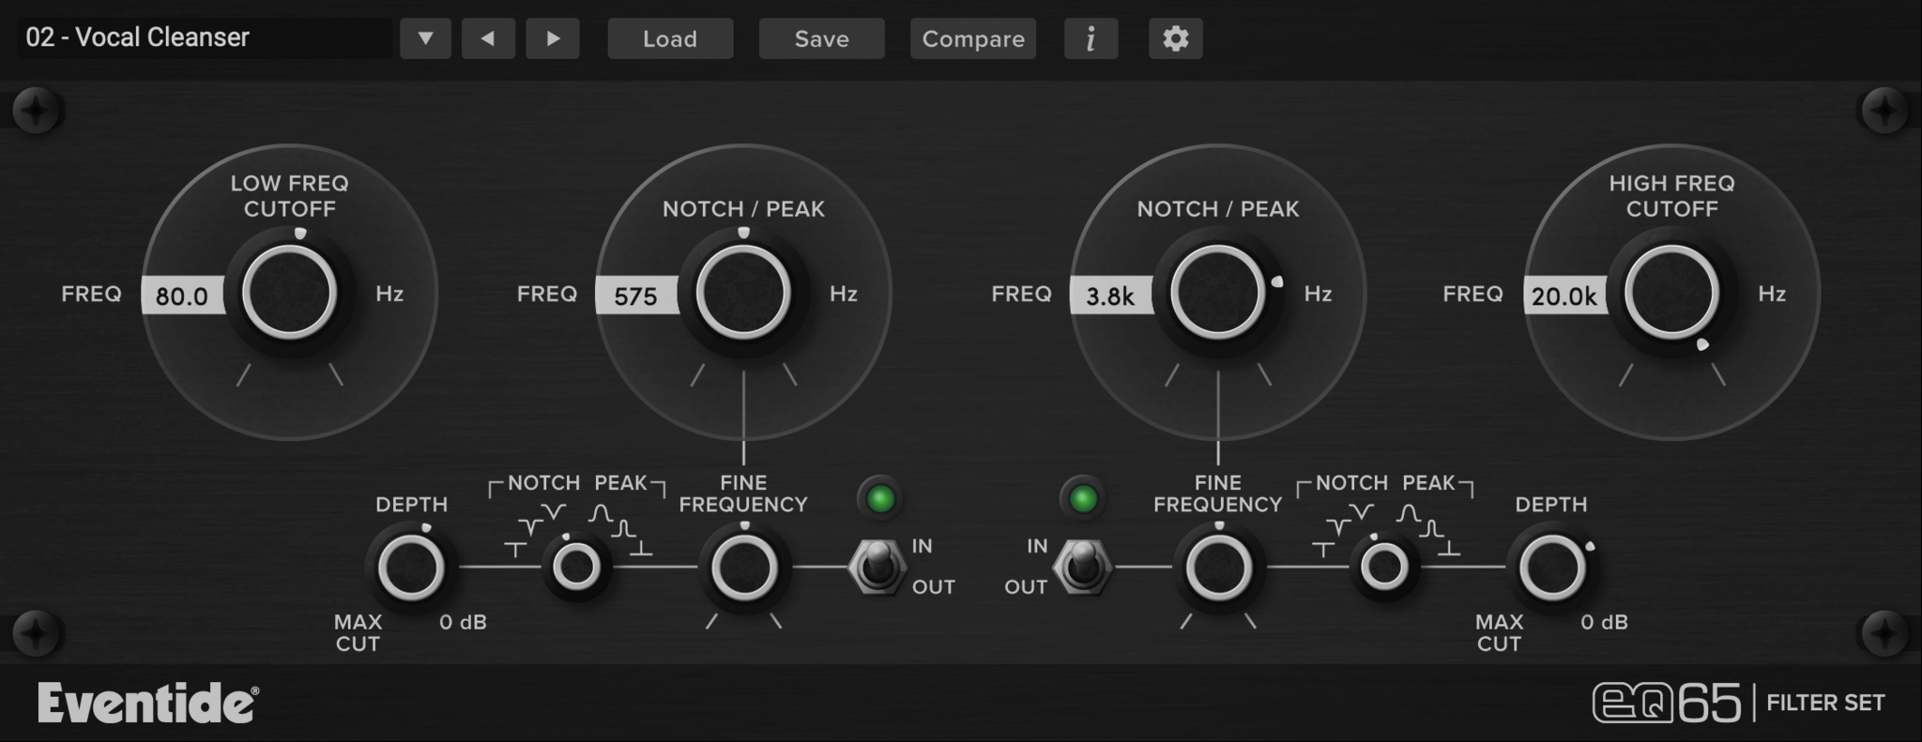Click the Eventide logo

147,703
